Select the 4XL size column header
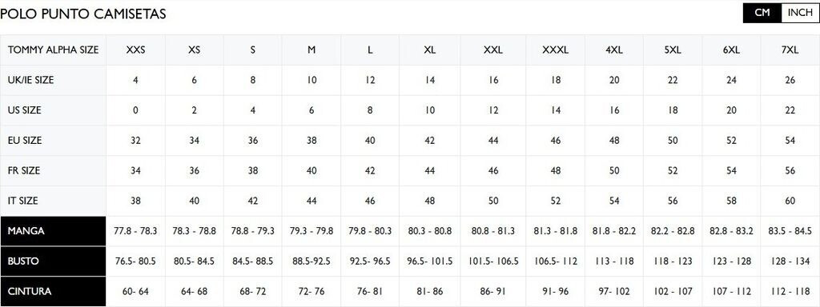The image size is (820, 307). 614,50
